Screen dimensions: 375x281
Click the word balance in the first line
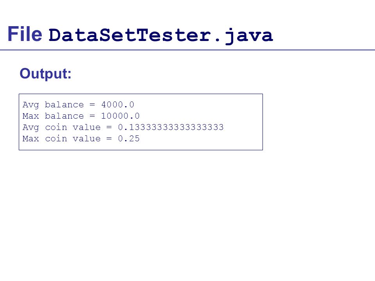64,105
